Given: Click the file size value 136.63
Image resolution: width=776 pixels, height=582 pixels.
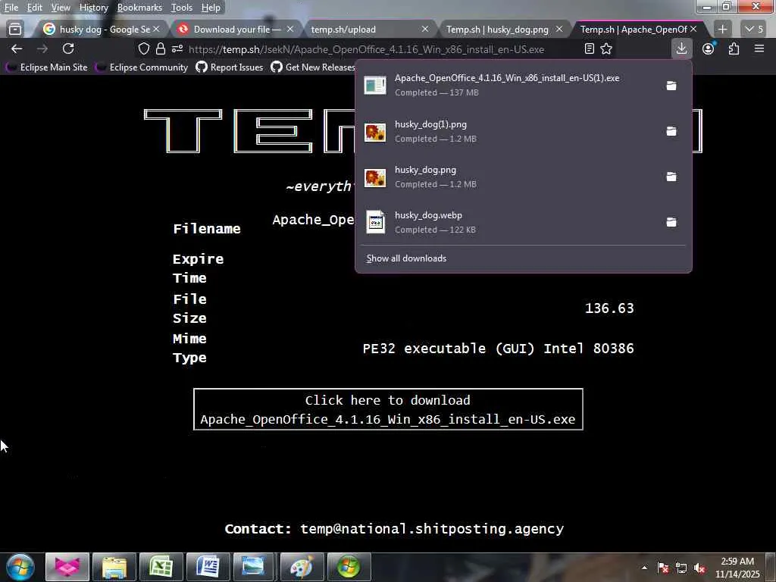Looking at the screenshot, I should pyautogui.click(x=609, y=308).
